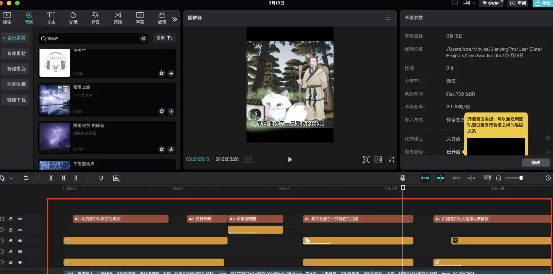Delete the clip right of the playhead
553x274 pixels.
(x=75, y=178)
